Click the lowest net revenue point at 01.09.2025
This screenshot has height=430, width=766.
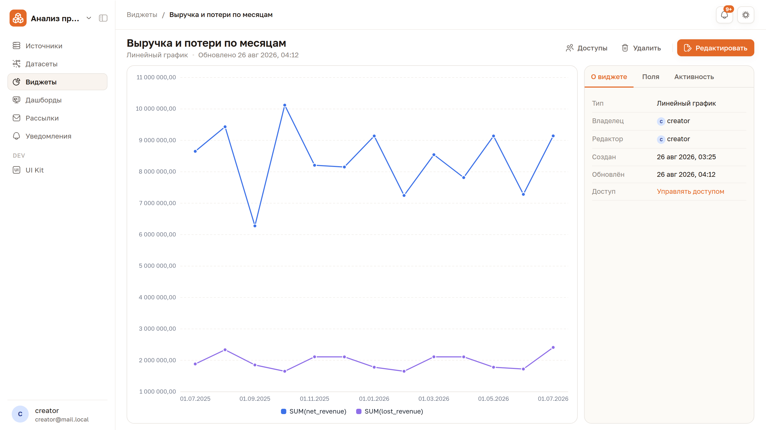[x=255, y=226]
